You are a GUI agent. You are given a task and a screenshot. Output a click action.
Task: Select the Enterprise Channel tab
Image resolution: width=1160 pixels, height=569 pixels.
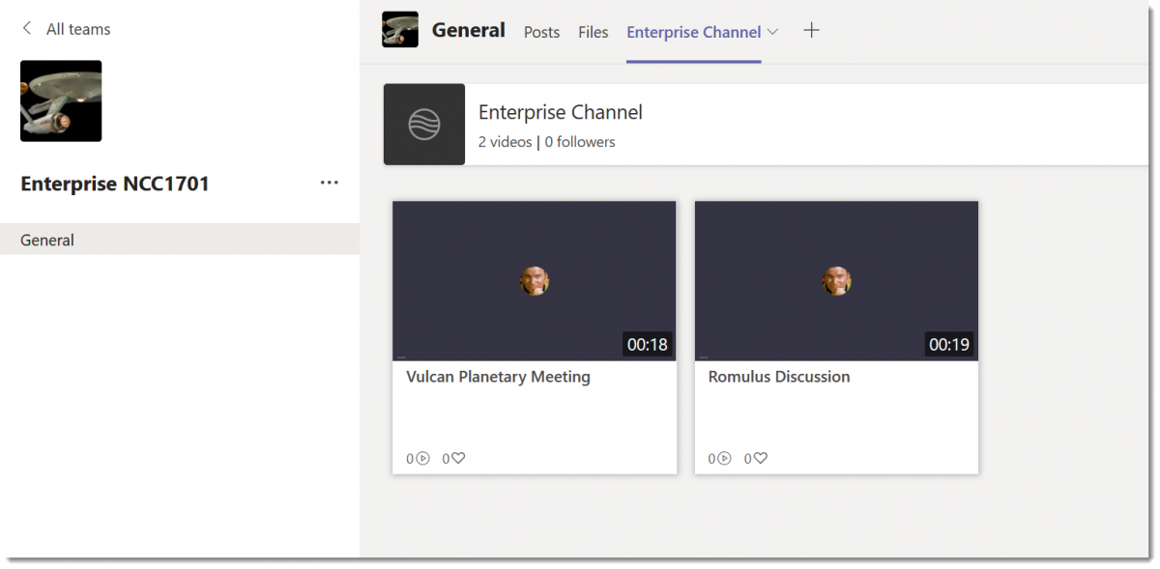tap(693, 31)
